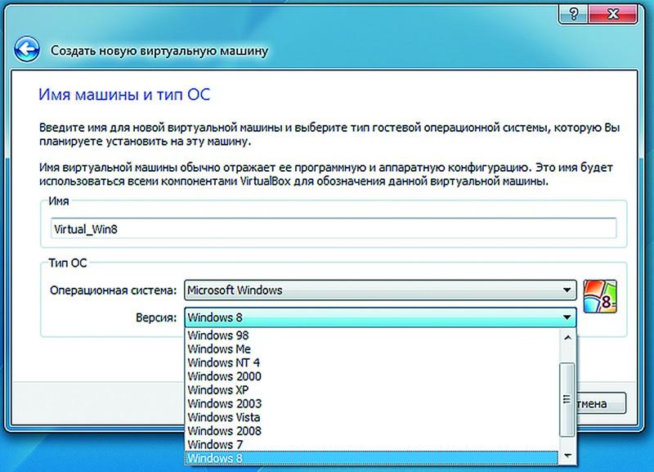Choose Windows 2000 version
Screen dimensions: 654x472
[x=372, y=376]
